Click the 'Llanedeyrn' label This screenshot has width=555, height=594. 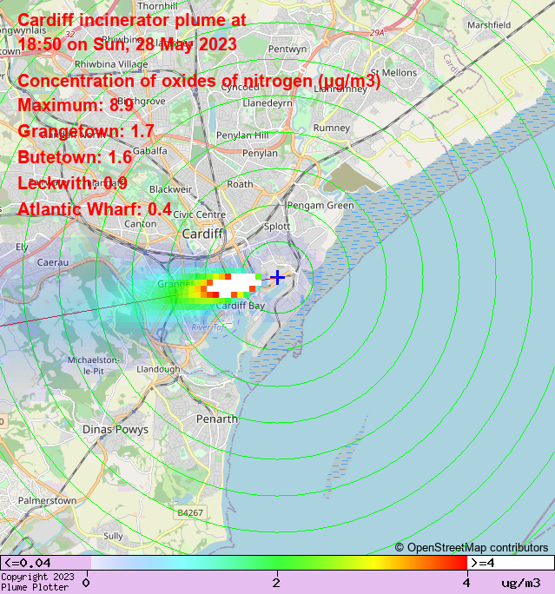268,103
